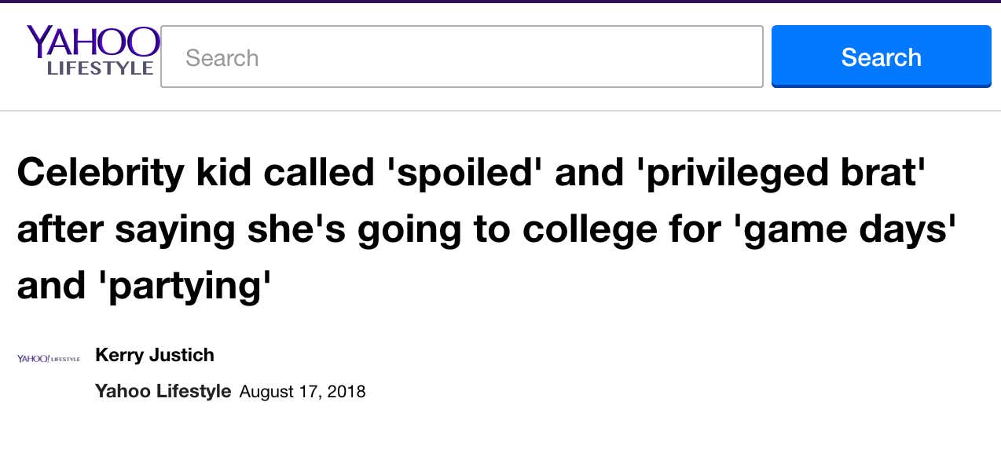The height and width of the screenshot is (457, 1001).
Task: Open the small Yahoo Lifestyle author logo
Action: [x=49, y=358]
